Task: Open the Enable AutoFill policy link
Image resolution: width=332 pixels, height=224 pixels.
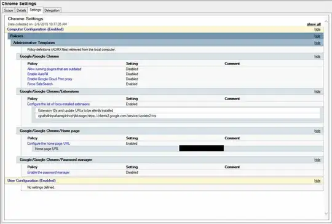Action: tap(38, 74)
